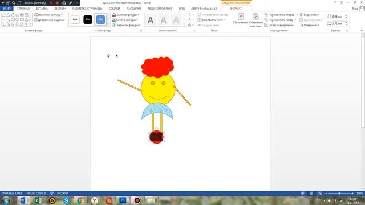Choose the black filled shape style preset
365x205 pixels.
pyautogui.click(x=88, y=19)
